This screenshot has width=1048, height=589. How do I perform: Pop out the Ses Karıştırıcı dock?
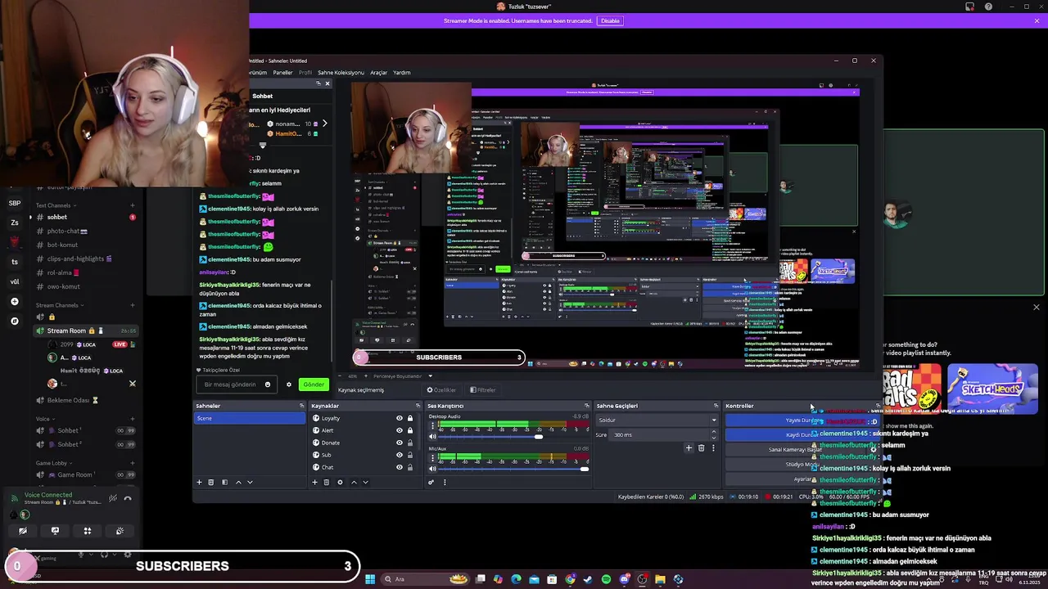(586, 406)
